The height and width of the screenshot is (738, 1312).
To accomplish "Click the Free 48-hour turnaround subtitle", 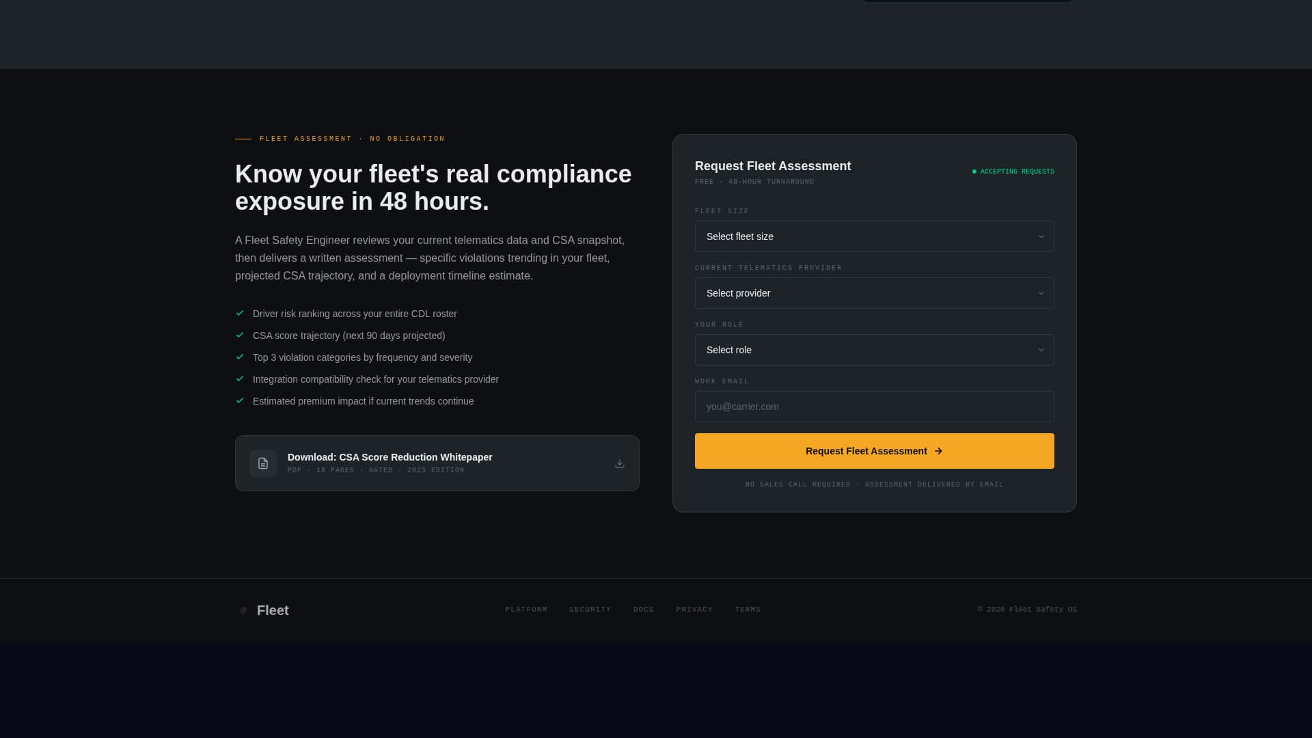I will point(754,182).
